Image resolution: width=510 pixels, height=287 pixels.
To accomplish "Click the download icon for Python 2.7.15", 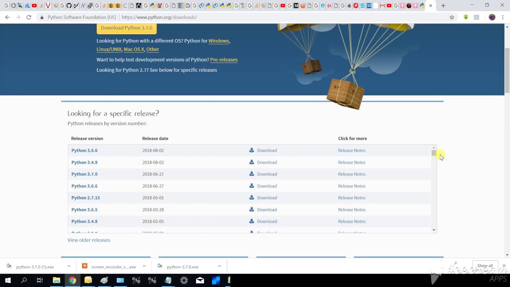I will coord(251,198).
